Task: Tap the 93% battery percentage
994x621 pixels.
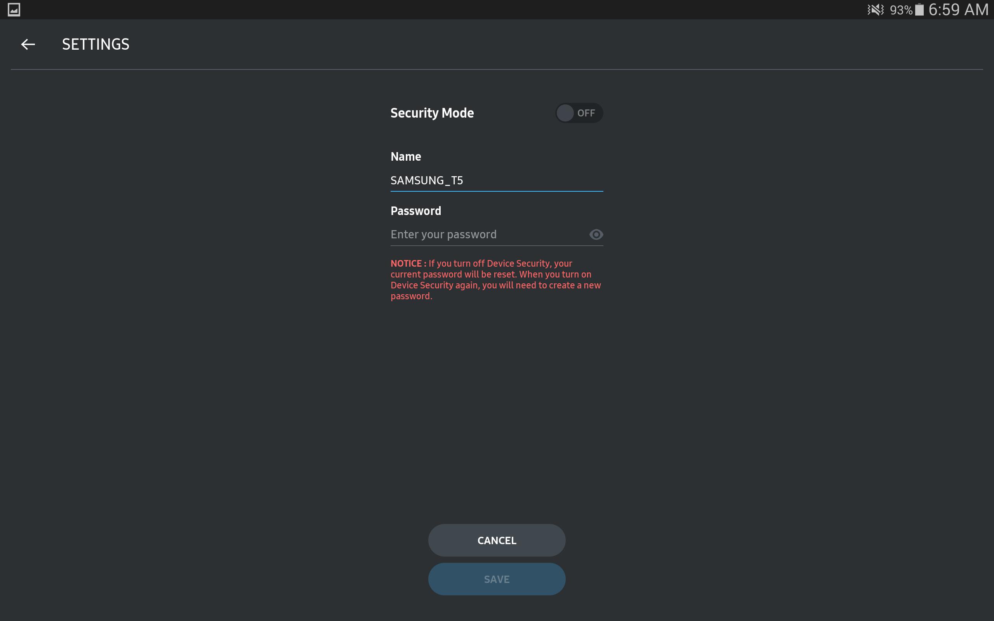Action: 901,10
